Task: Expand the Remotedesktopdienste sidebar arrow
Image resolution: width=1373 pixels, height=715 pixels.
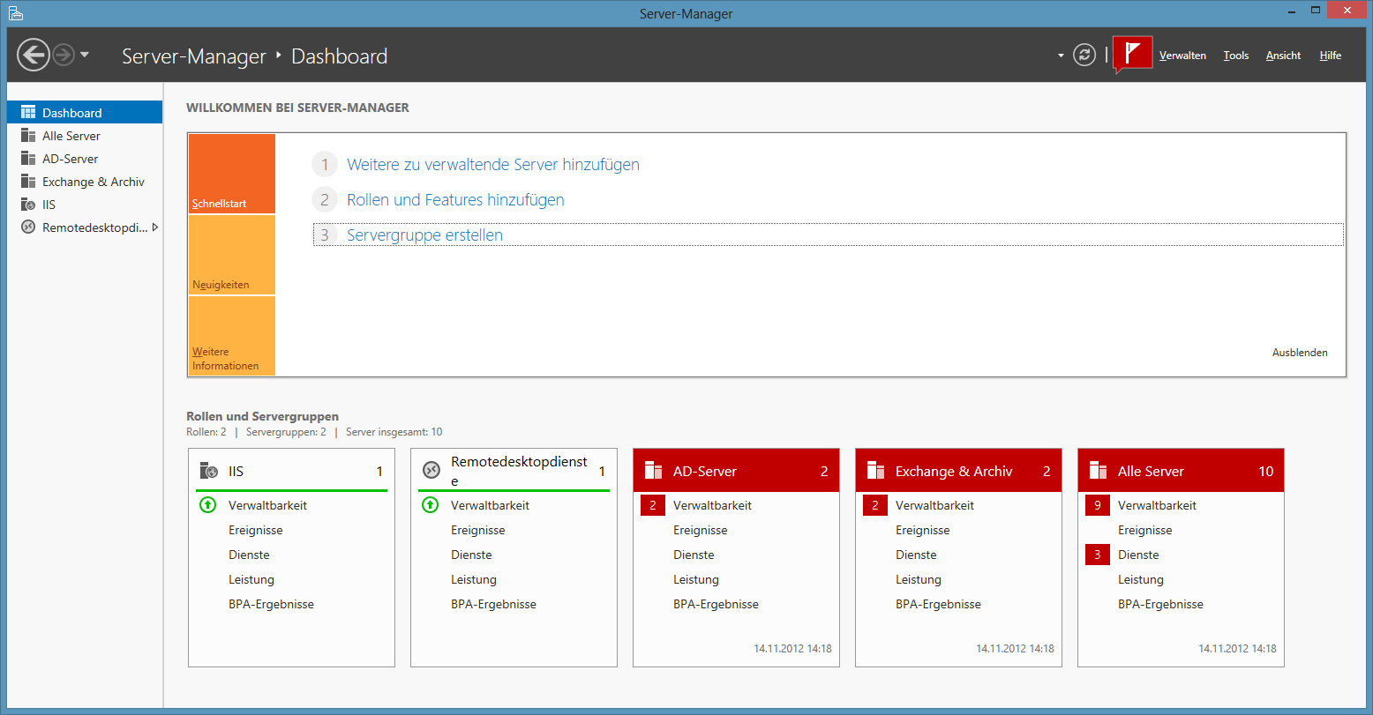Action: click(x=155, y=227)
